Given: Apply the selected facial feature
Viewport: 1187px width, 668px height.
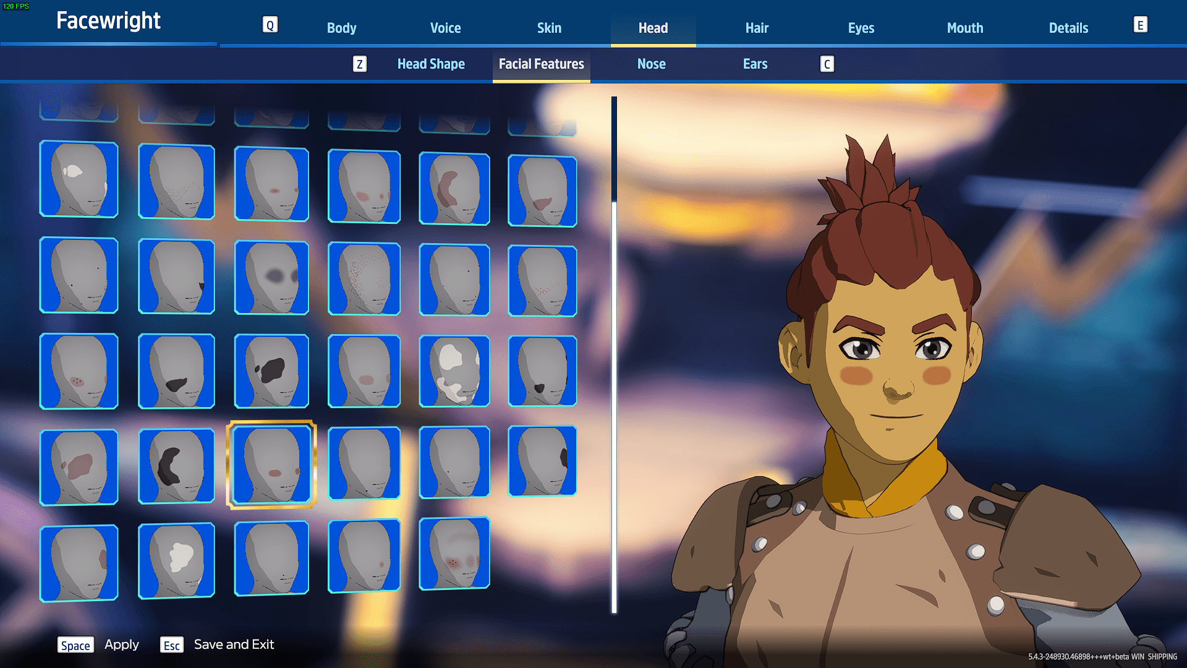Looking at the screenshot, I should tap(99, 644).
